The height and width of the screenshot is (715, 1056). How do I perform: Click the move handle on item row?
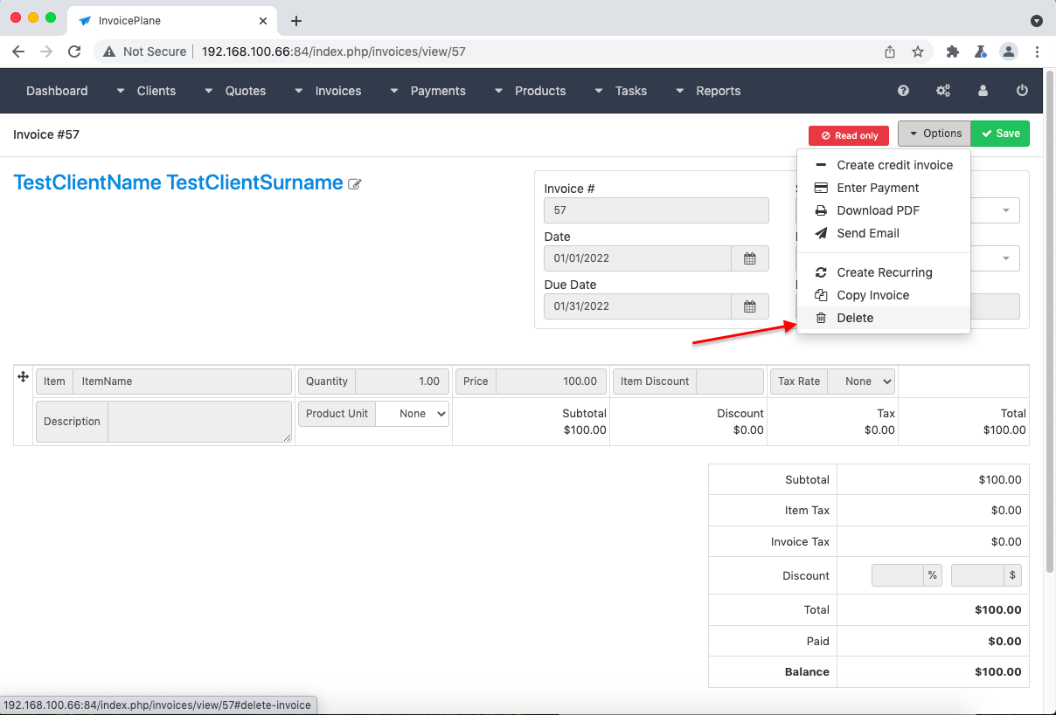coord(24,376)
